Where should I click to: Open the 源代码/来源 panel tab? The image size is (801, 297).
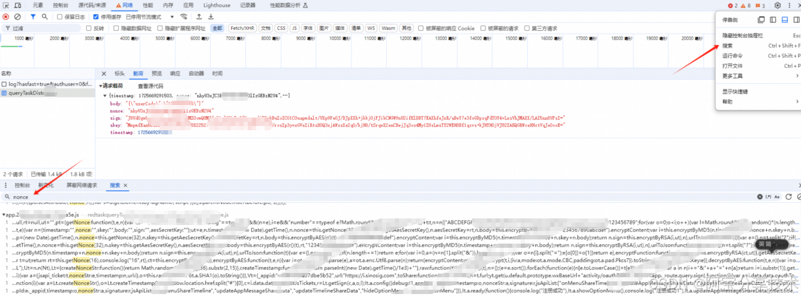93,5
